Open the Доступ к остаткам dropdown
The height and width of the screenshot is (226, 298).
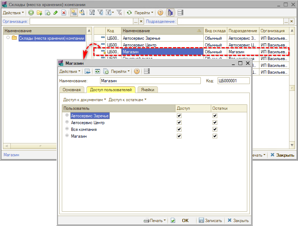point(128,100)
